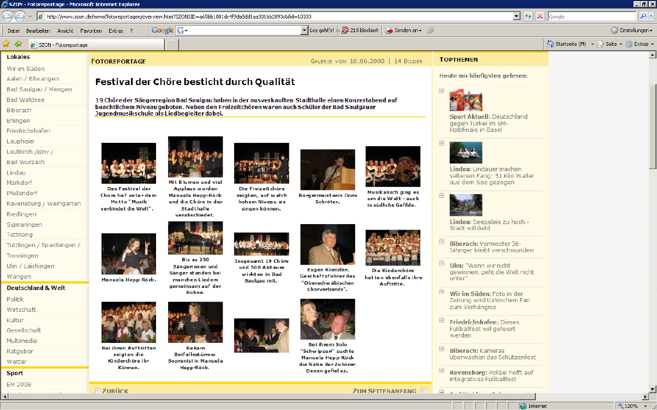The height and width of the screenshot is (410, 657).
Task: Open Manuela Hepp-Röck portrait thumbnail
Action: (x=128, y=254)
